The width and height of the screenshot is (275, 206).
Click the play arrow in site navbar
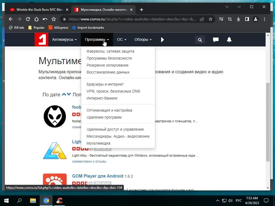coord(162,40)
